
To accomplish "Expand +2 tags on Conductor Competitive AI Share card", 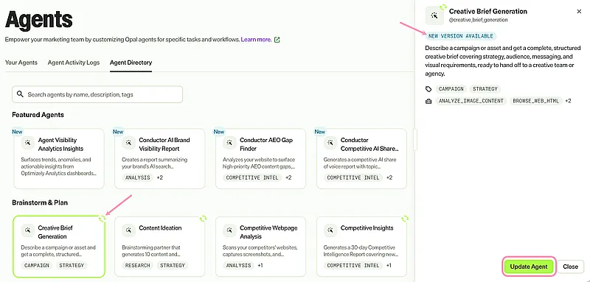I will 389,177.
